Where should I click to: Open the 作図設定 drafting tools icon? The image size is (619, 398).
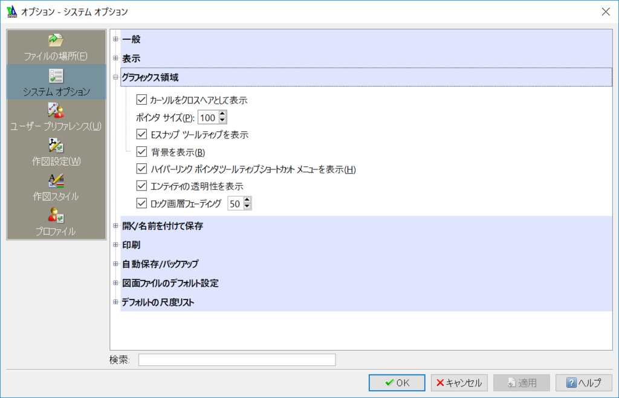pyautogui.click(x=56, y=145)
